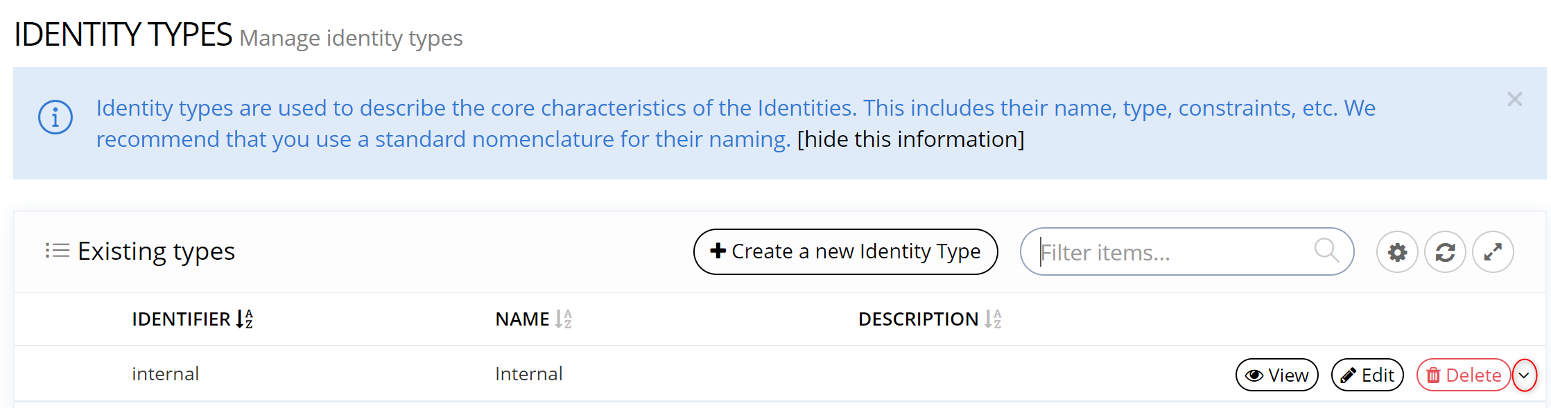The height and width of the screenshot is (408, 1551).
Task: Click the info icon in the blue banner
Action: click(x=55, y=117)
